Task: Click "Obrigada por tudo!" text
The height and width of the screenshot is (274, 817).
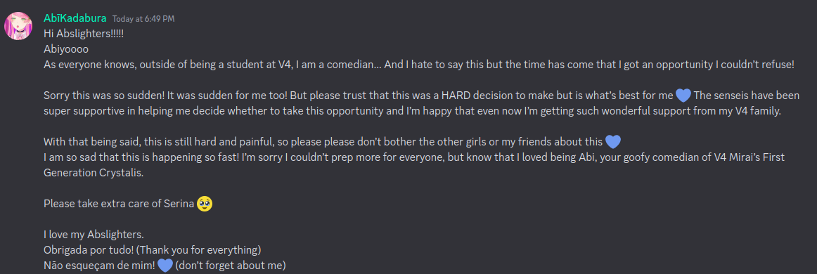Action: 83,249
